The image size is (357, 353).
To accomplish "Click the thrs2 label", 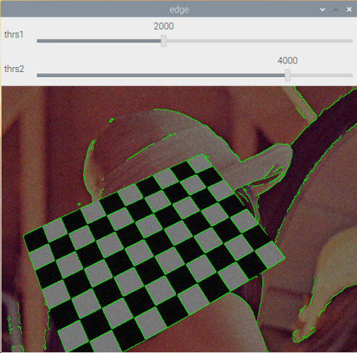I will (14, 69).
